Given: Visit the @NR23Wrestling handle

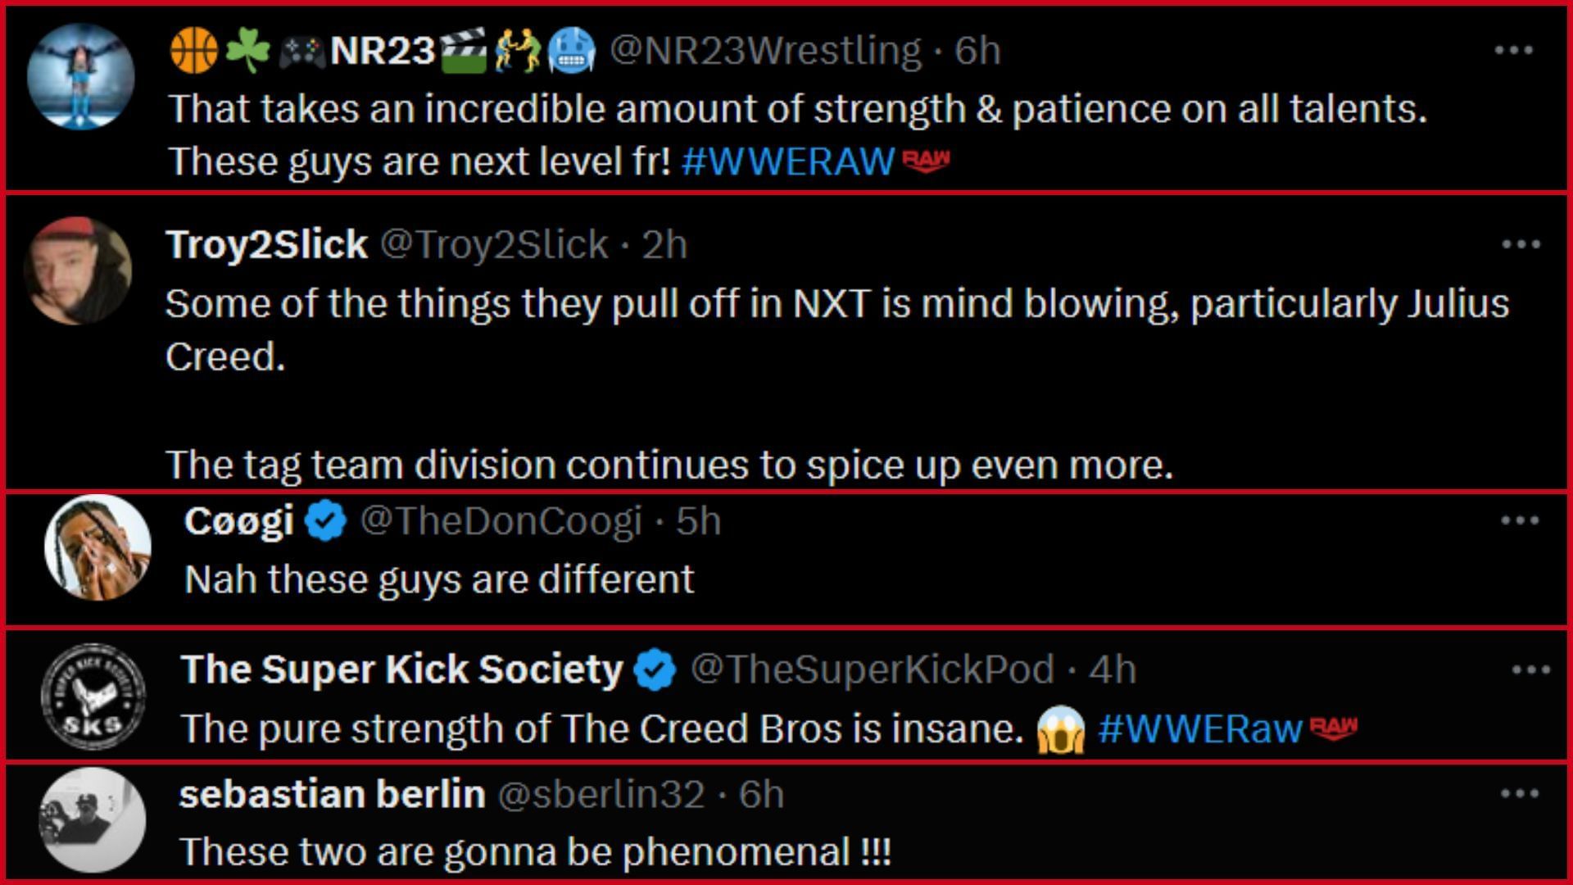Looking at the screenshot, I should [x=765, y=51].
